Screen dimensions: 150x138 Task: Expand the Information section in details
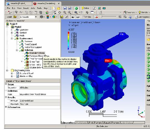coord(6,107)
